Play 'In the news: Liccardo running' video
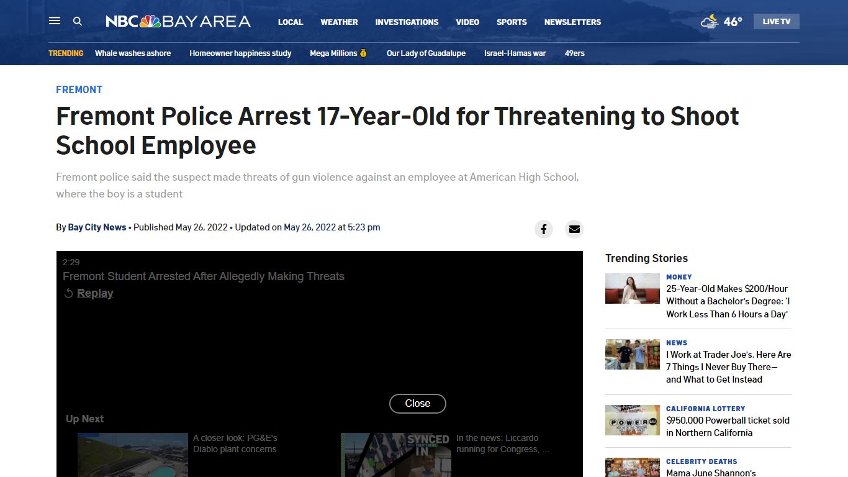This screenshot has height=477, width=848. (396, 455)
